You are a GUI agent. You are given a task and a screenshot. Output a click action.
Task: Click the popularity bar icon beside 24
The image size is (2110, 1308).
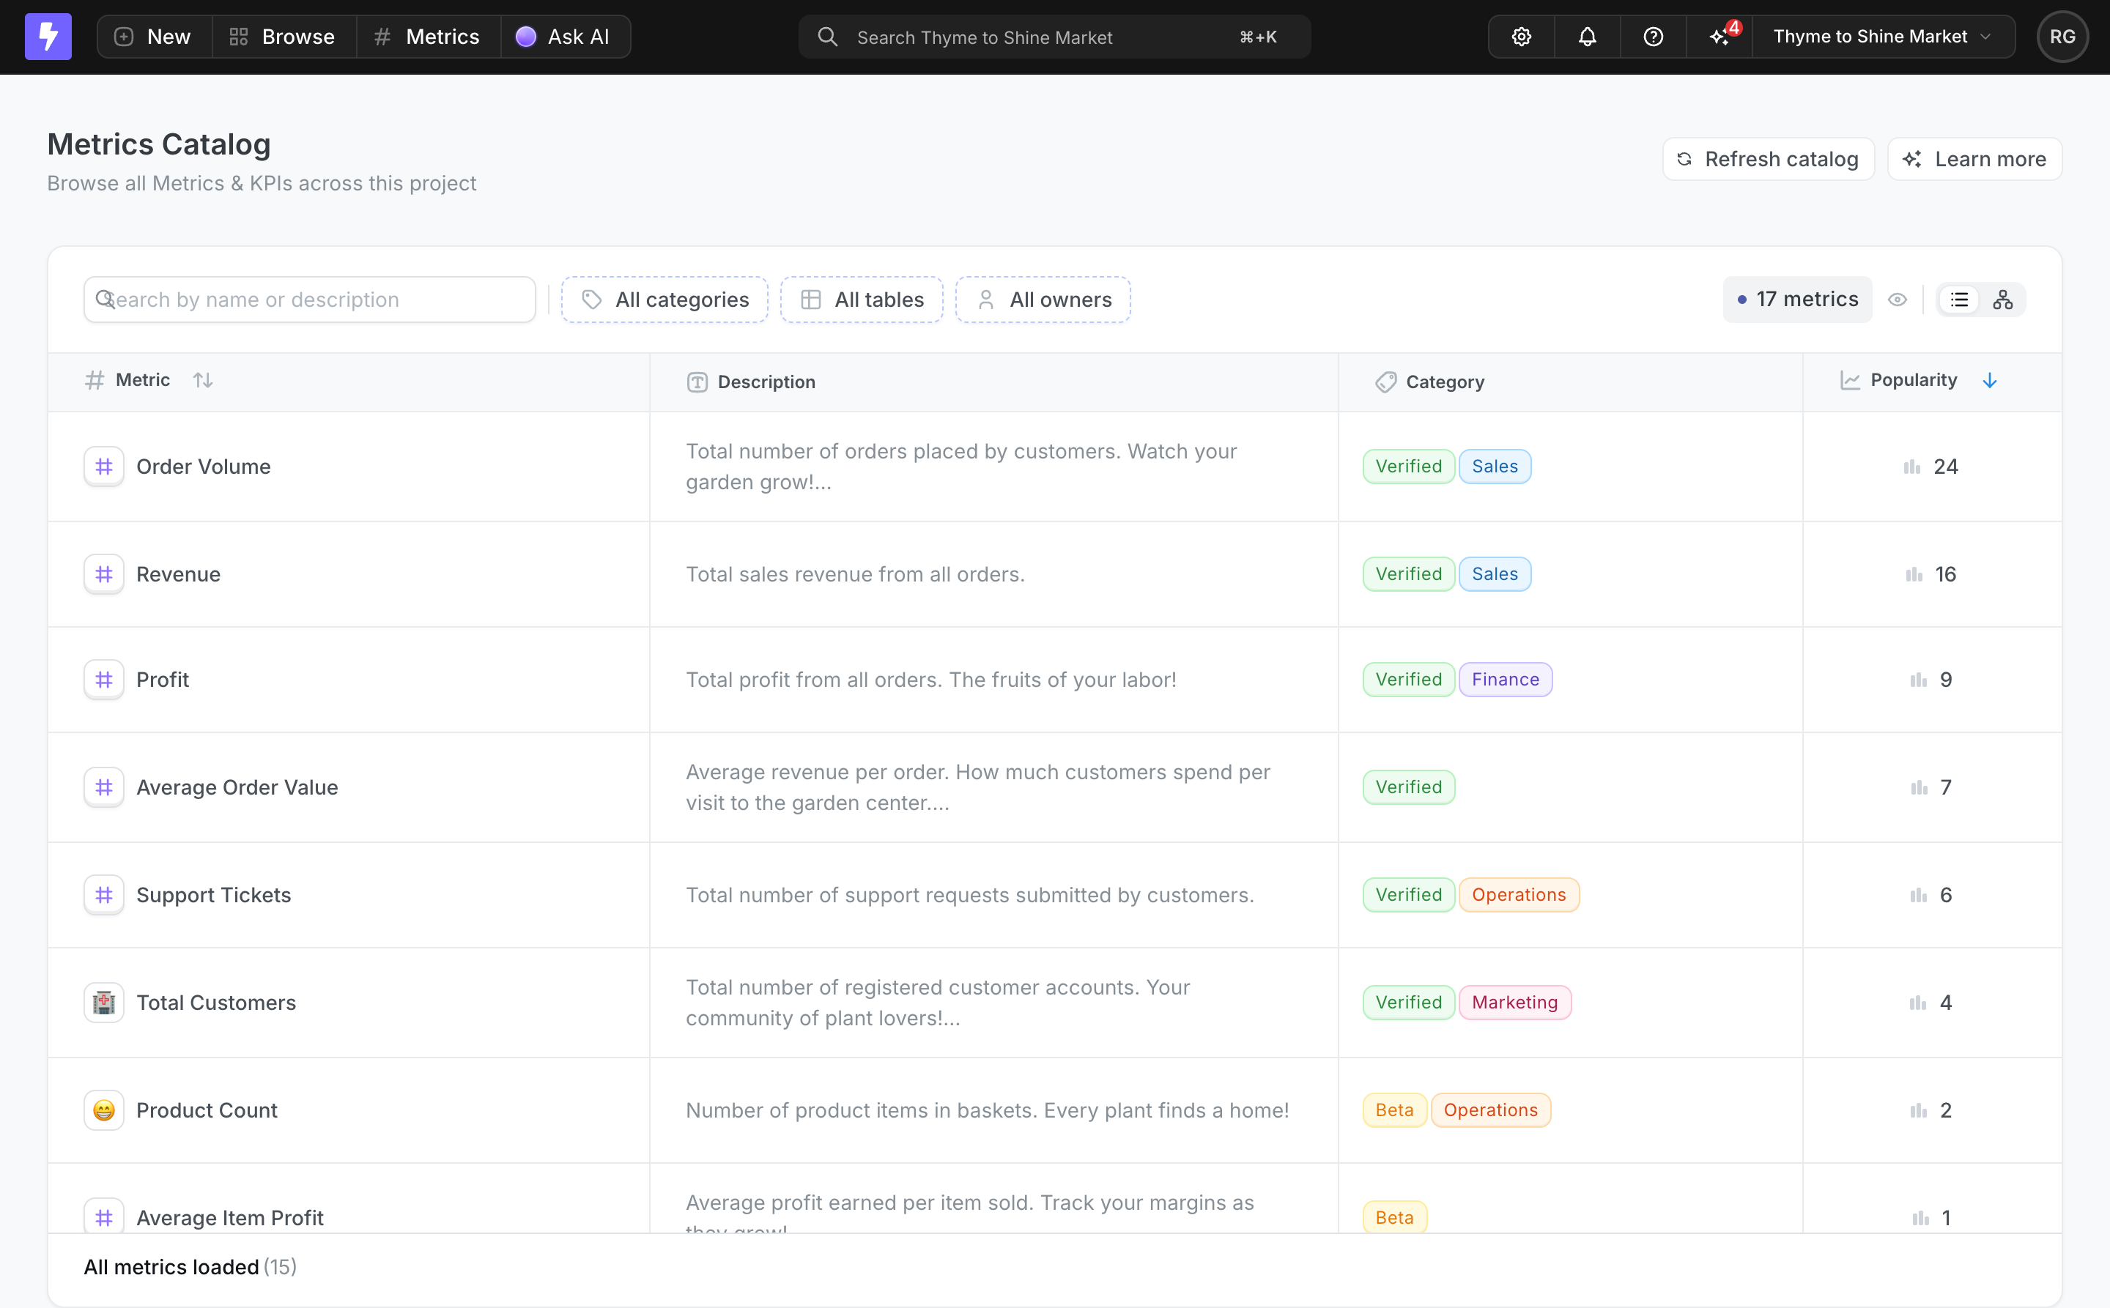[x=1911, y=467]
